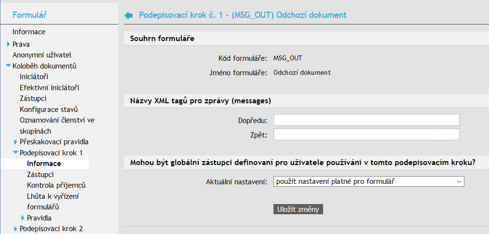Select Zástupci under Koloběh dokumentů
489x234 pixels.
pos(33,98)
